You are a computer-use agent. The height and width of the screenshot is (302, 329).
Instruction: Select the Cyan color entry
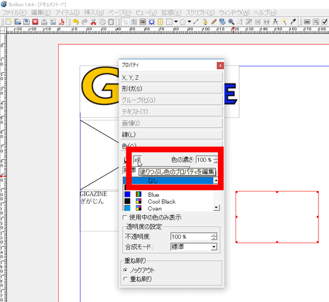[x=168, y=208]
